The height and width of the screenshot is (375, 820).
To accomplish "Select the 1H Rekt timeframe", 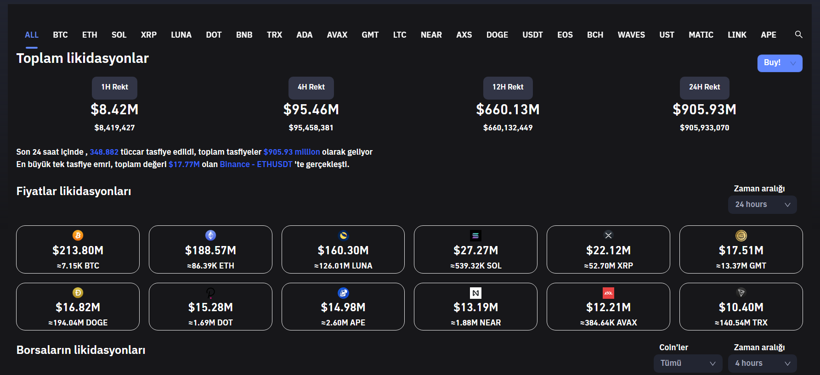I will coord(114,87).
